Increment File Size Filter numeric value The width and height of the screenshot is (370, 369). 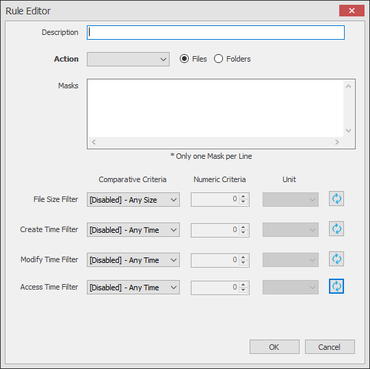[x=243, y=196]
